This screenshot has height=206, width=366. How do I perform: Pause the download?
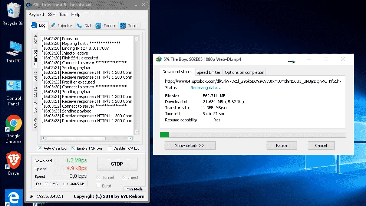(281, 145)
